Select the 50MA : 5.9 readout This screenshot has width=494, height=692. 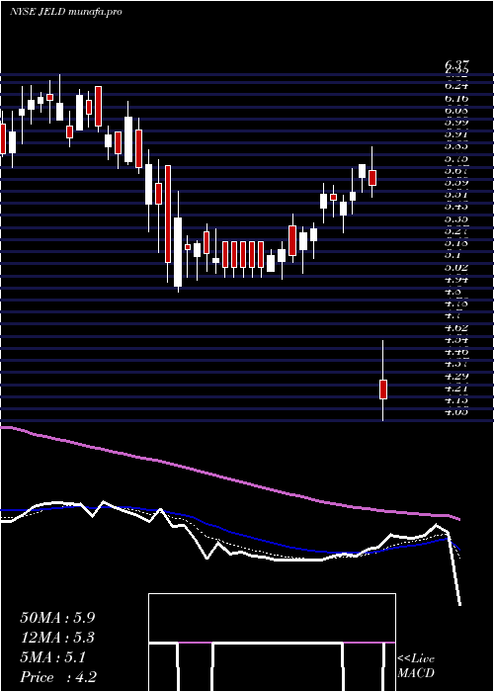57,617
